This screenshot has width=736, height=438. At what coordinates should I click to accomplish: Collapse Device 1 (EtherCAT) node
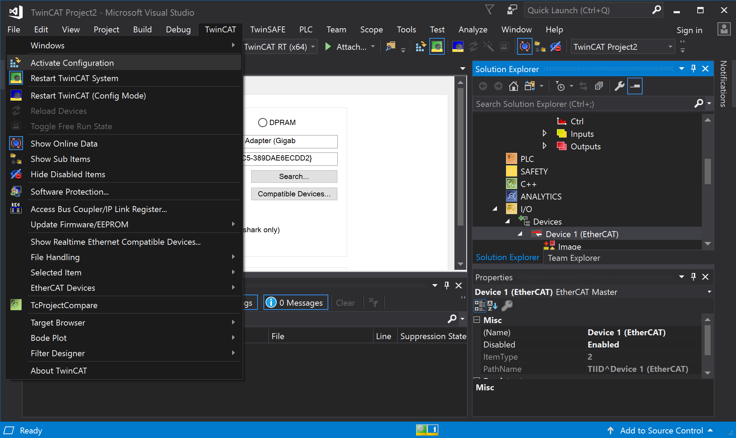(520, 234)
